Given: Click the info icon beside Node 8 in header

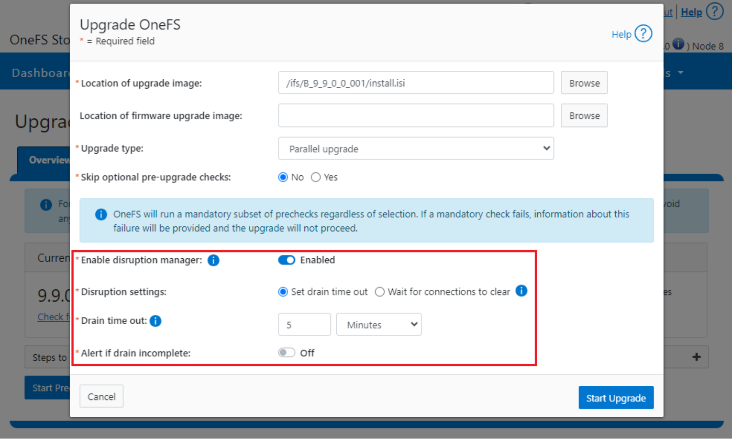Looking at the screenshot, I should (678, 44).
